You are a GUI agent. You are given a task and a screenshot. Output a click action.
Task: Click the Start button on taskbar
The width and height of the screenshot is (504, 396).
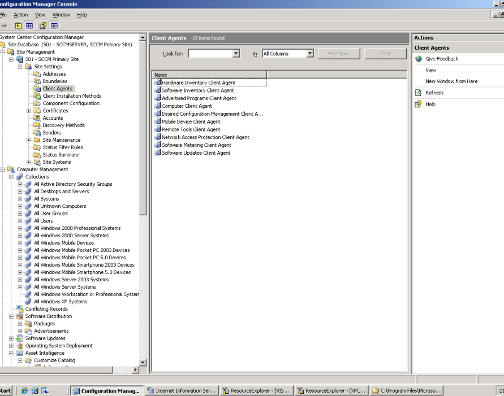click(x=6, y=390)
